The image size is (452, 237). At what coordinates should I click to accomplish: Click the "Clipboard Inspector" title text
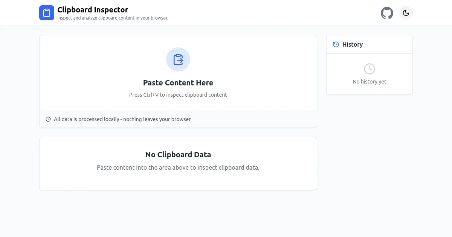click(93, 10)
